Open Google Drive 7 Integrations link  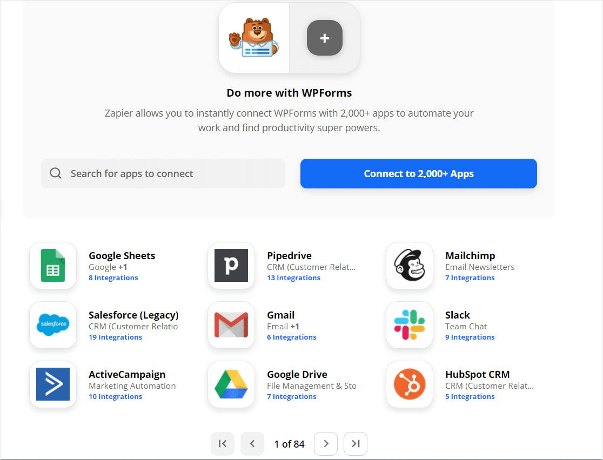(x=291, y=397)
